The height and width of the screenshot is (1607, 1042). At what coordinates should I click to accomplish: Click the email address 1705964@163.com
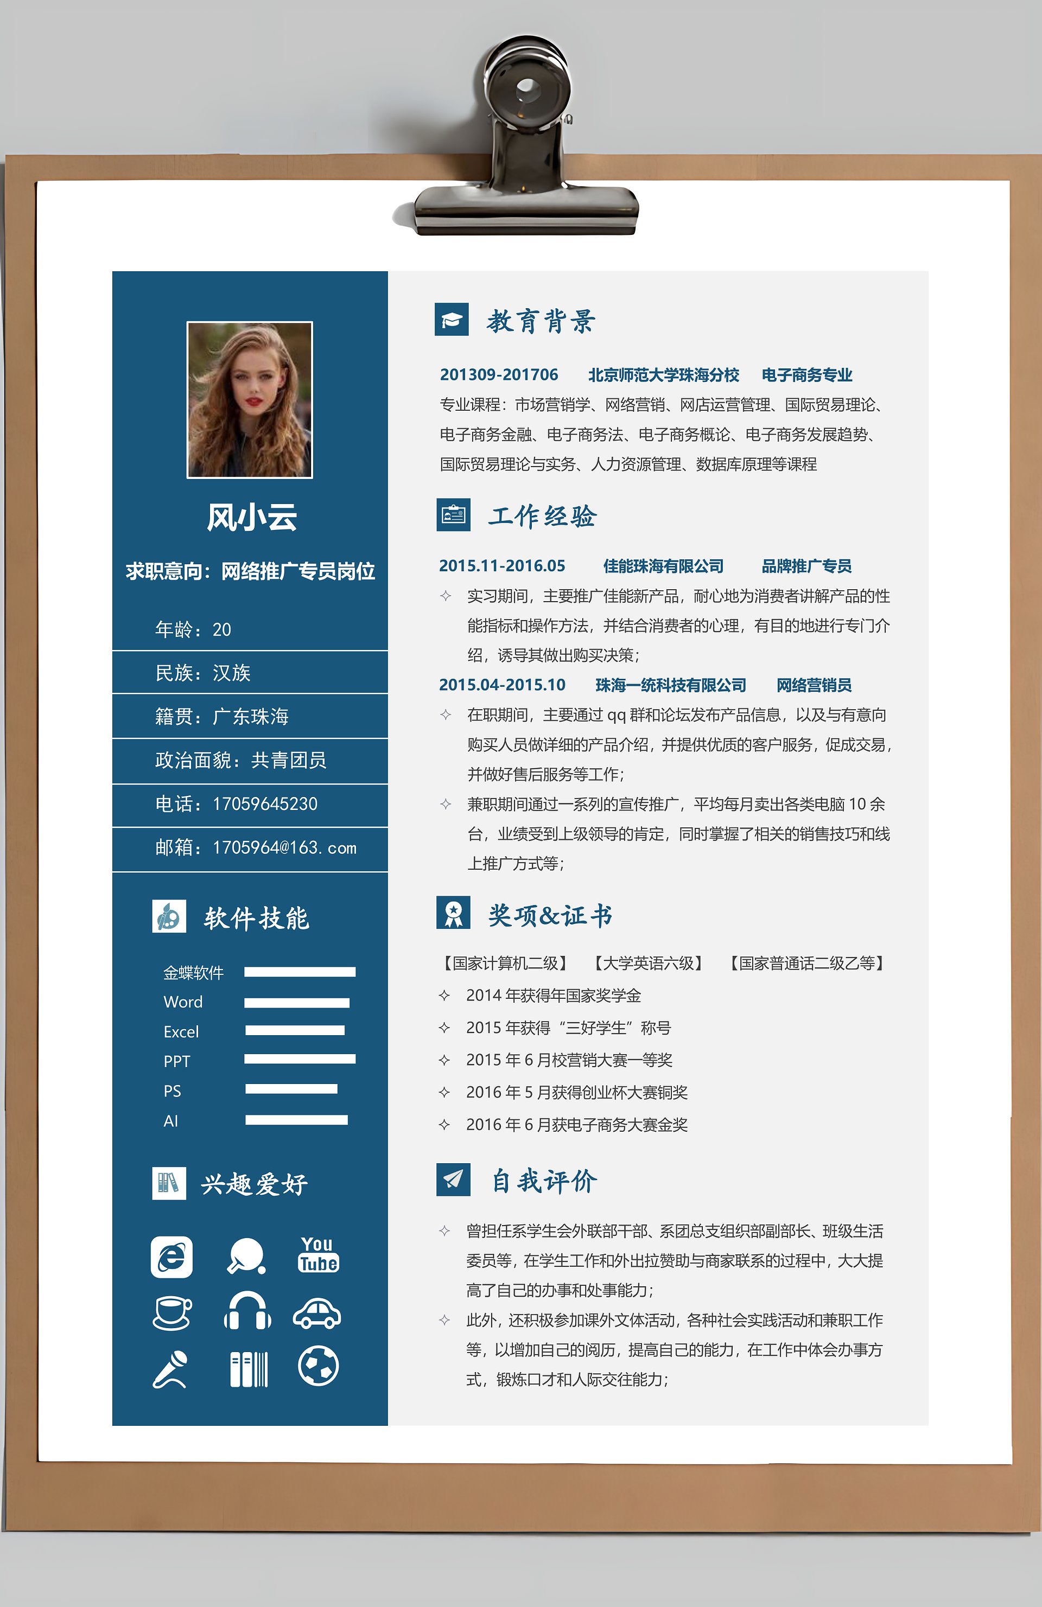284,847
